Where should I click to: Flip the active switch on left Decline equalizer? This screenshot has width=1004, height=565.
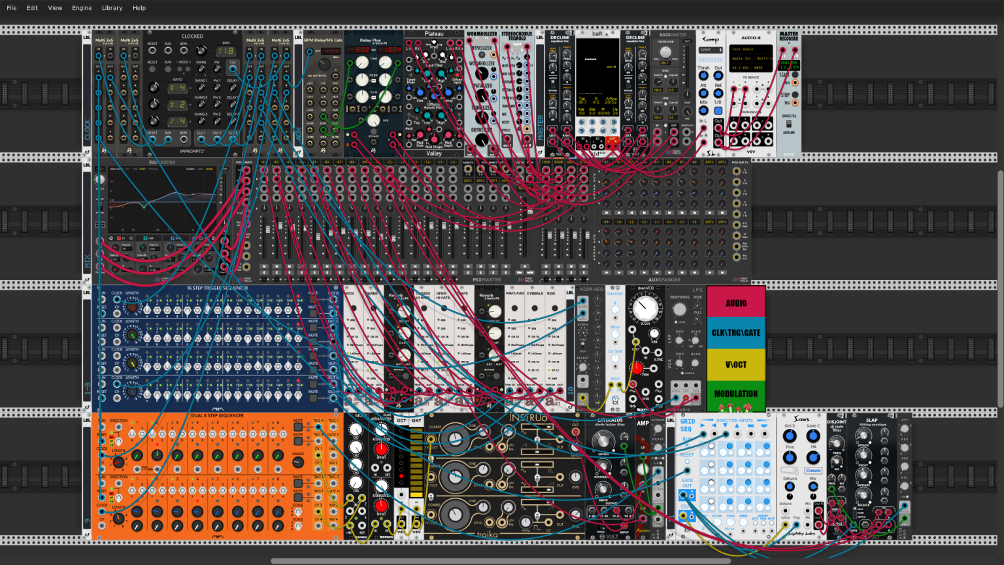553,84
